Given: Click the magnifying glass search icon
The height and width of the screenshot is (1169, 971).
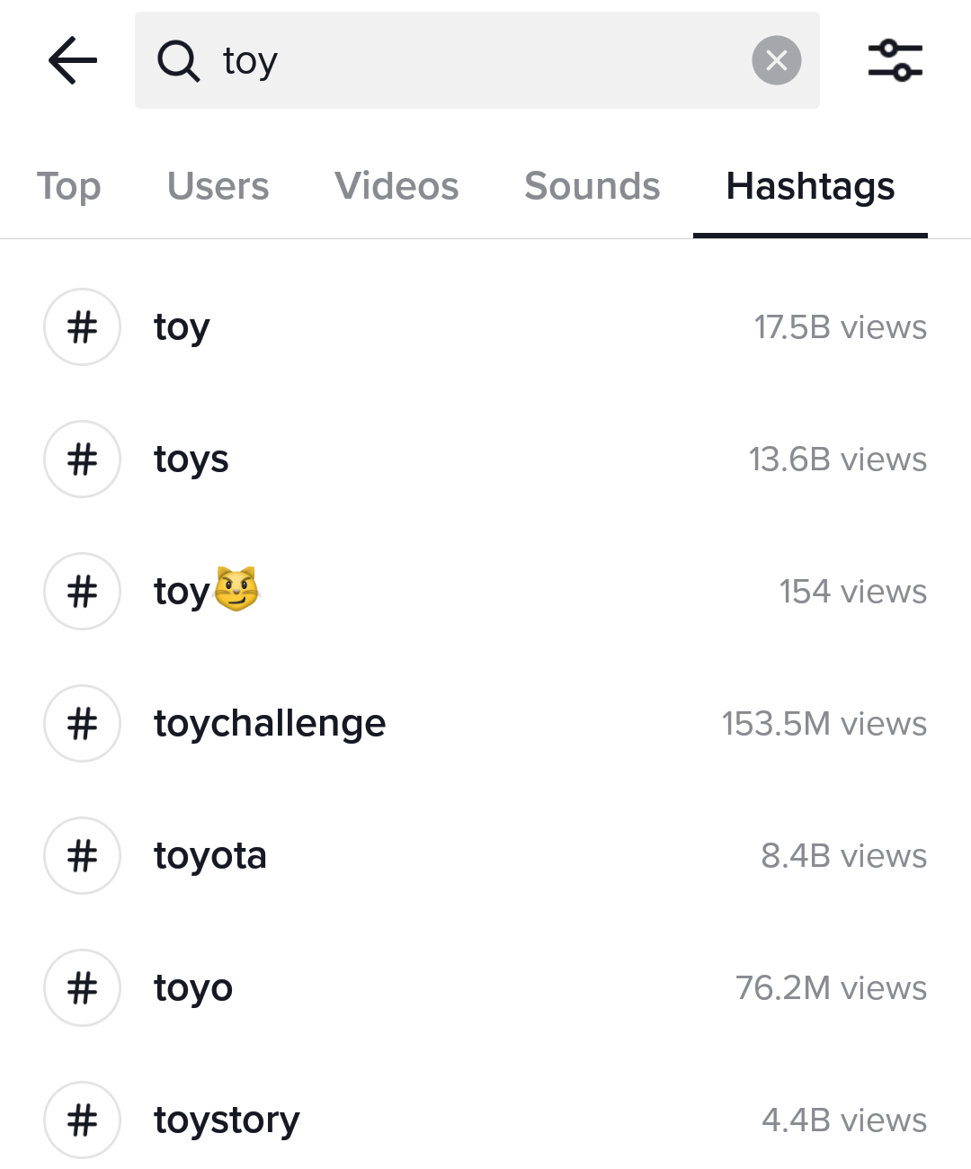Looking at the screenshot, I should [x=178, y=61].
